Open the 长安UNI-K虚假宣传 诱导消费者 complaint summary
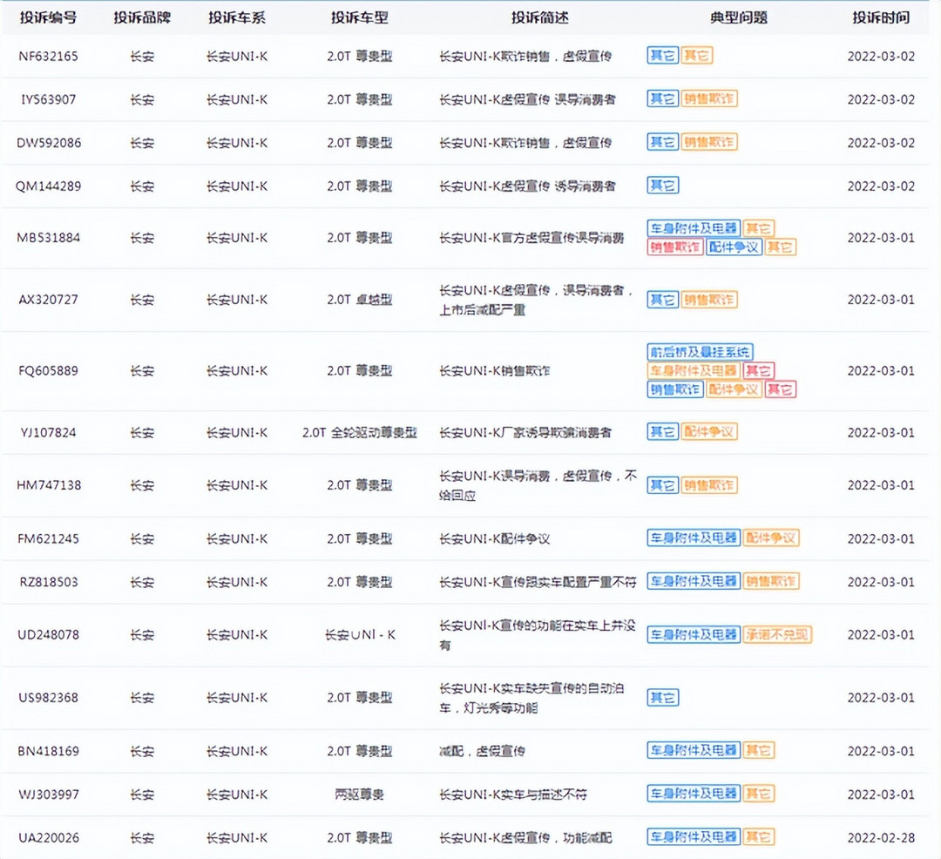 pos(527,186)
